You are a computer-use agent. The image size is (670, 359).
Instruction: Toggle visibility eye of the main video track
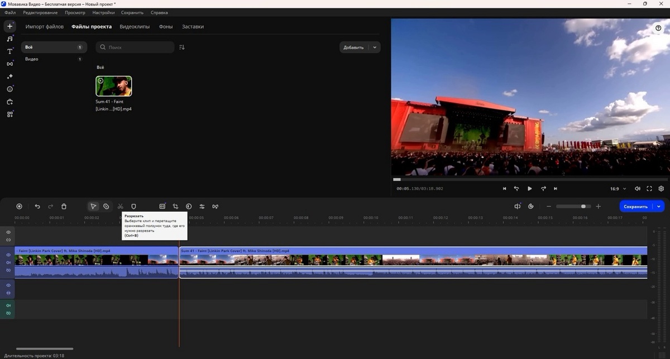click(8, 255)
